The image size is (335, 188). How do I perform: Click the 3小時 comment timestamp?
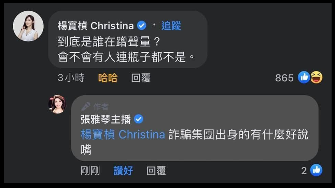pyautogui.click(x=71, y=78)
